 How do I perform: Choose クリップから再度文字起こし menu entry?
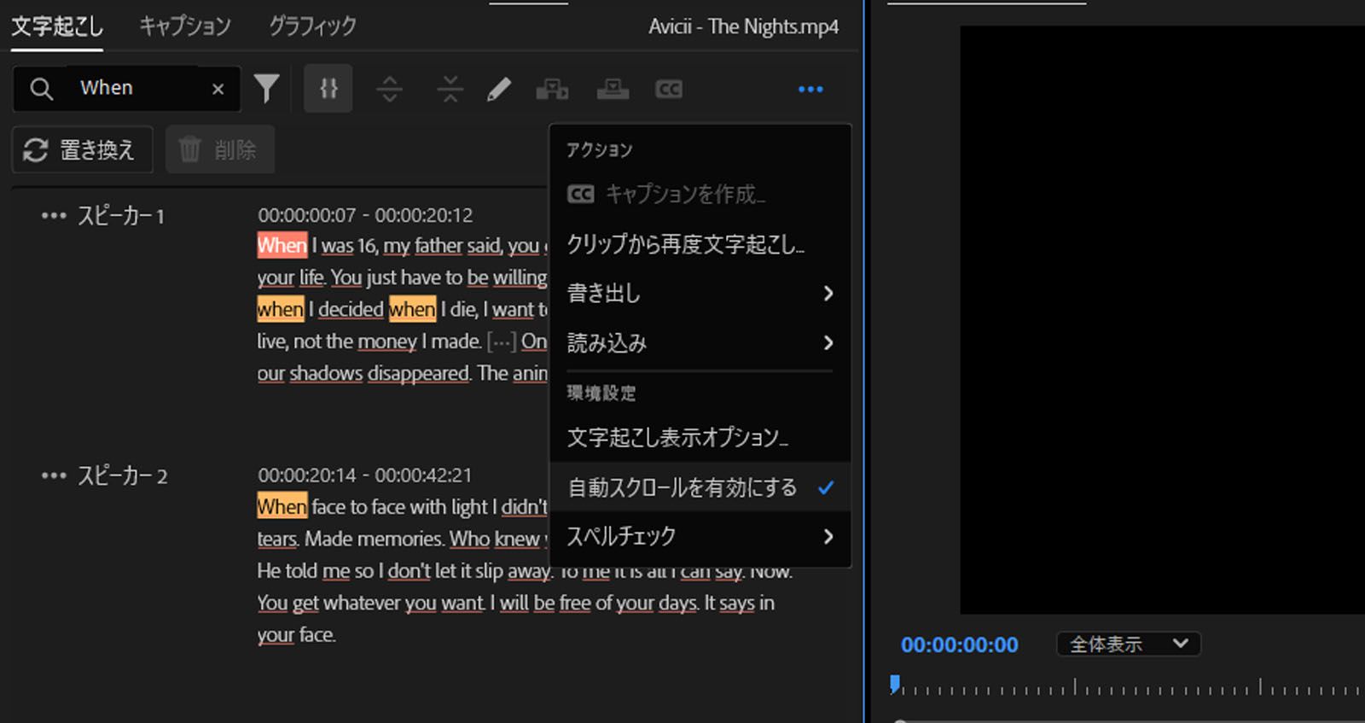point(700,244)
